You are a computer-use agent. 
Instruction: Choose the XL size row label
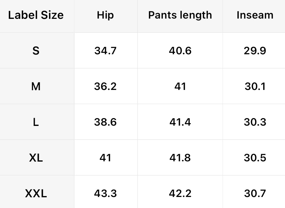pyautogui.click(x=36, y=158)
